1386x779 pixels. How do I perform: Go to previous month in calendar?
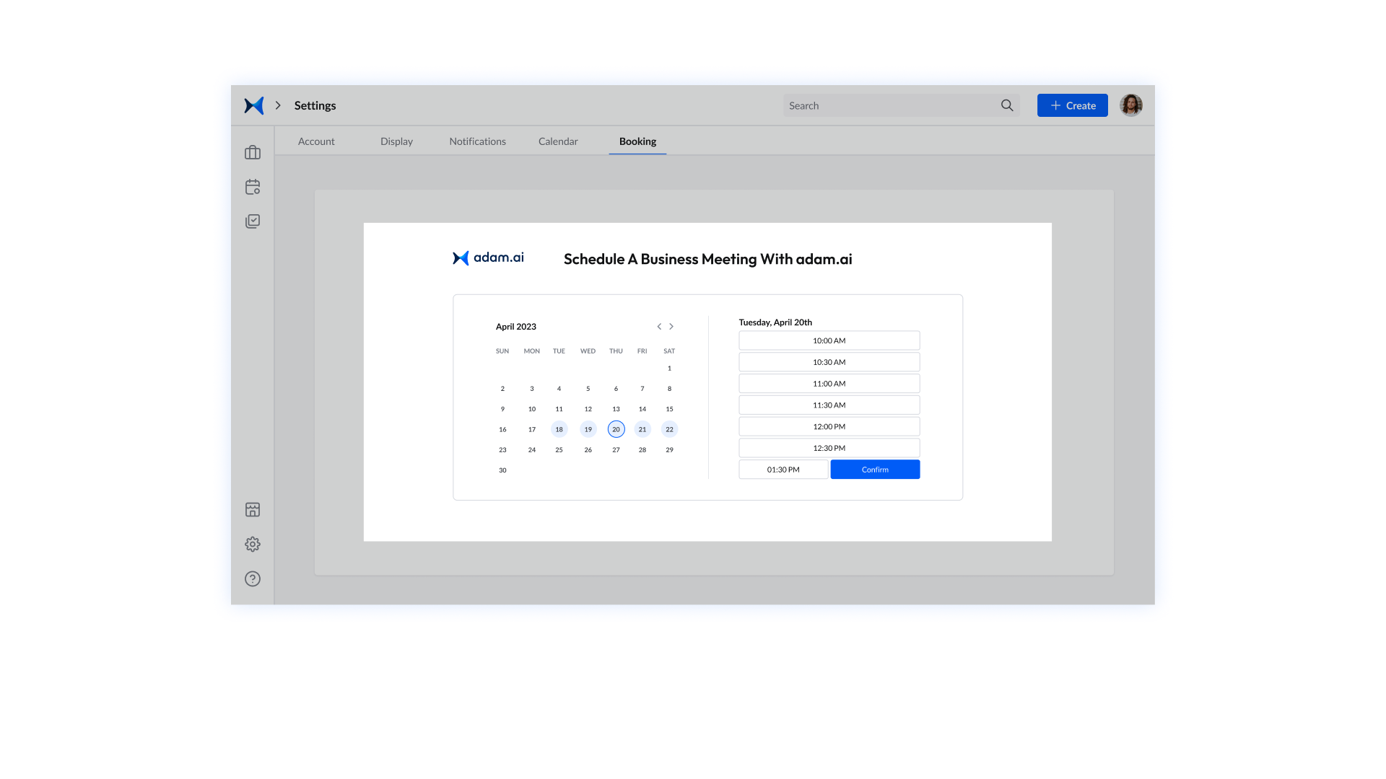[x=659, y=327]
